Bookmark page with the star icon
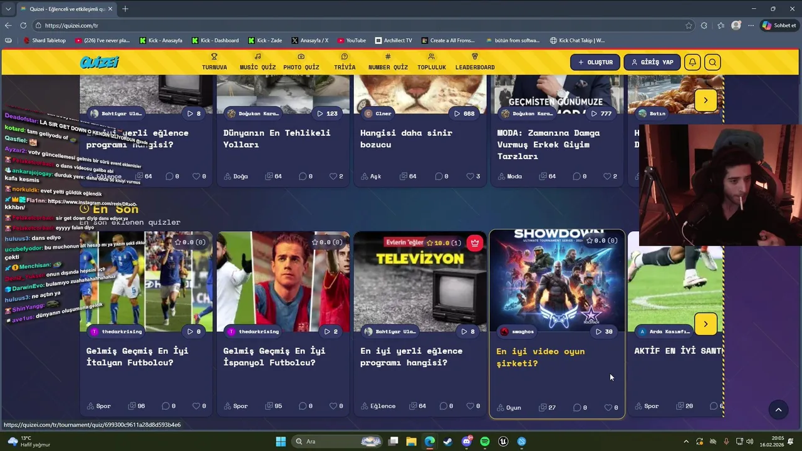The height and width of the screenshot is (451, 802). pos(689,26)
